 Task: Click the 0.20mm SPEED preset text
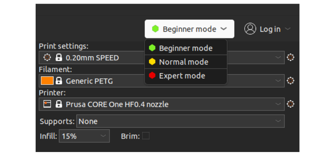(92, 58)
